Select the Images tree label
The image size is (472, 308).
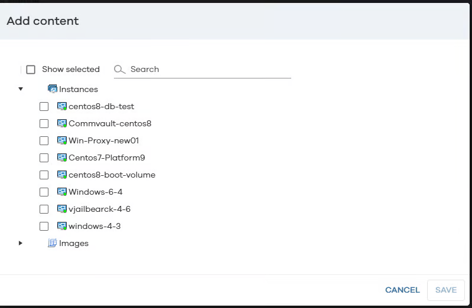[74, 243]
